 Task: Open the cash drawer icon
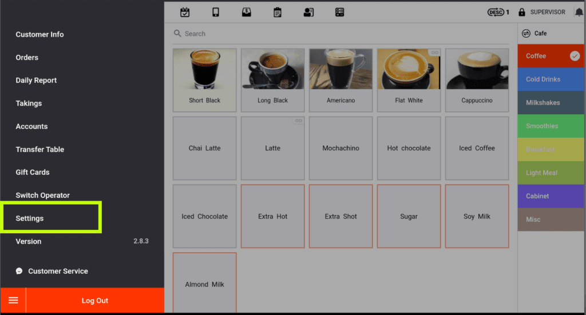tap(246, 12)
